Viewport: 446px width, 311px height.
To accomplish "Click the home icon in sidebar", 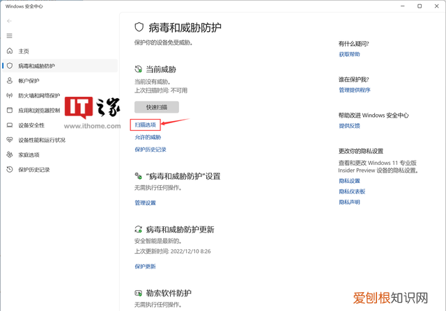I will tap(10, 51).
